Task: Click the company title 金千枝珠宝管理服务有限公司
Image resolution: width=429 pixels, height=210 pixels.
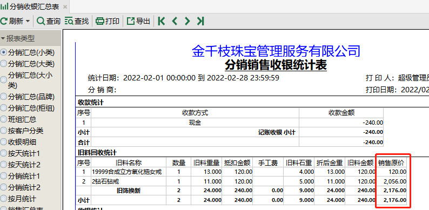Action: (276, 51)
